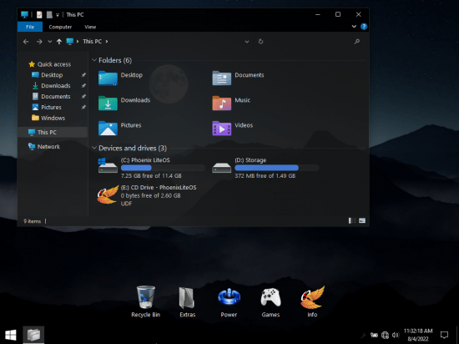Open the Explorer help question mark icon
Viewport: 459px width, 344px height.
click(x=364, y=27)
